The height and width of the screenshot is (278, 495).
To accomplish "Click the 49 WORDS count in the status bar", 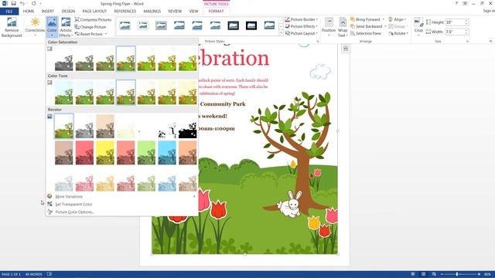I will (33, 274).
